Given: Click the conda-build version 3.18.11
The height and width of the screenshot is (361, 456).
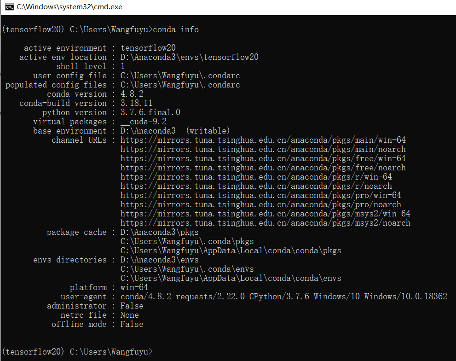Looking at the screenshot, I should 136,103.
